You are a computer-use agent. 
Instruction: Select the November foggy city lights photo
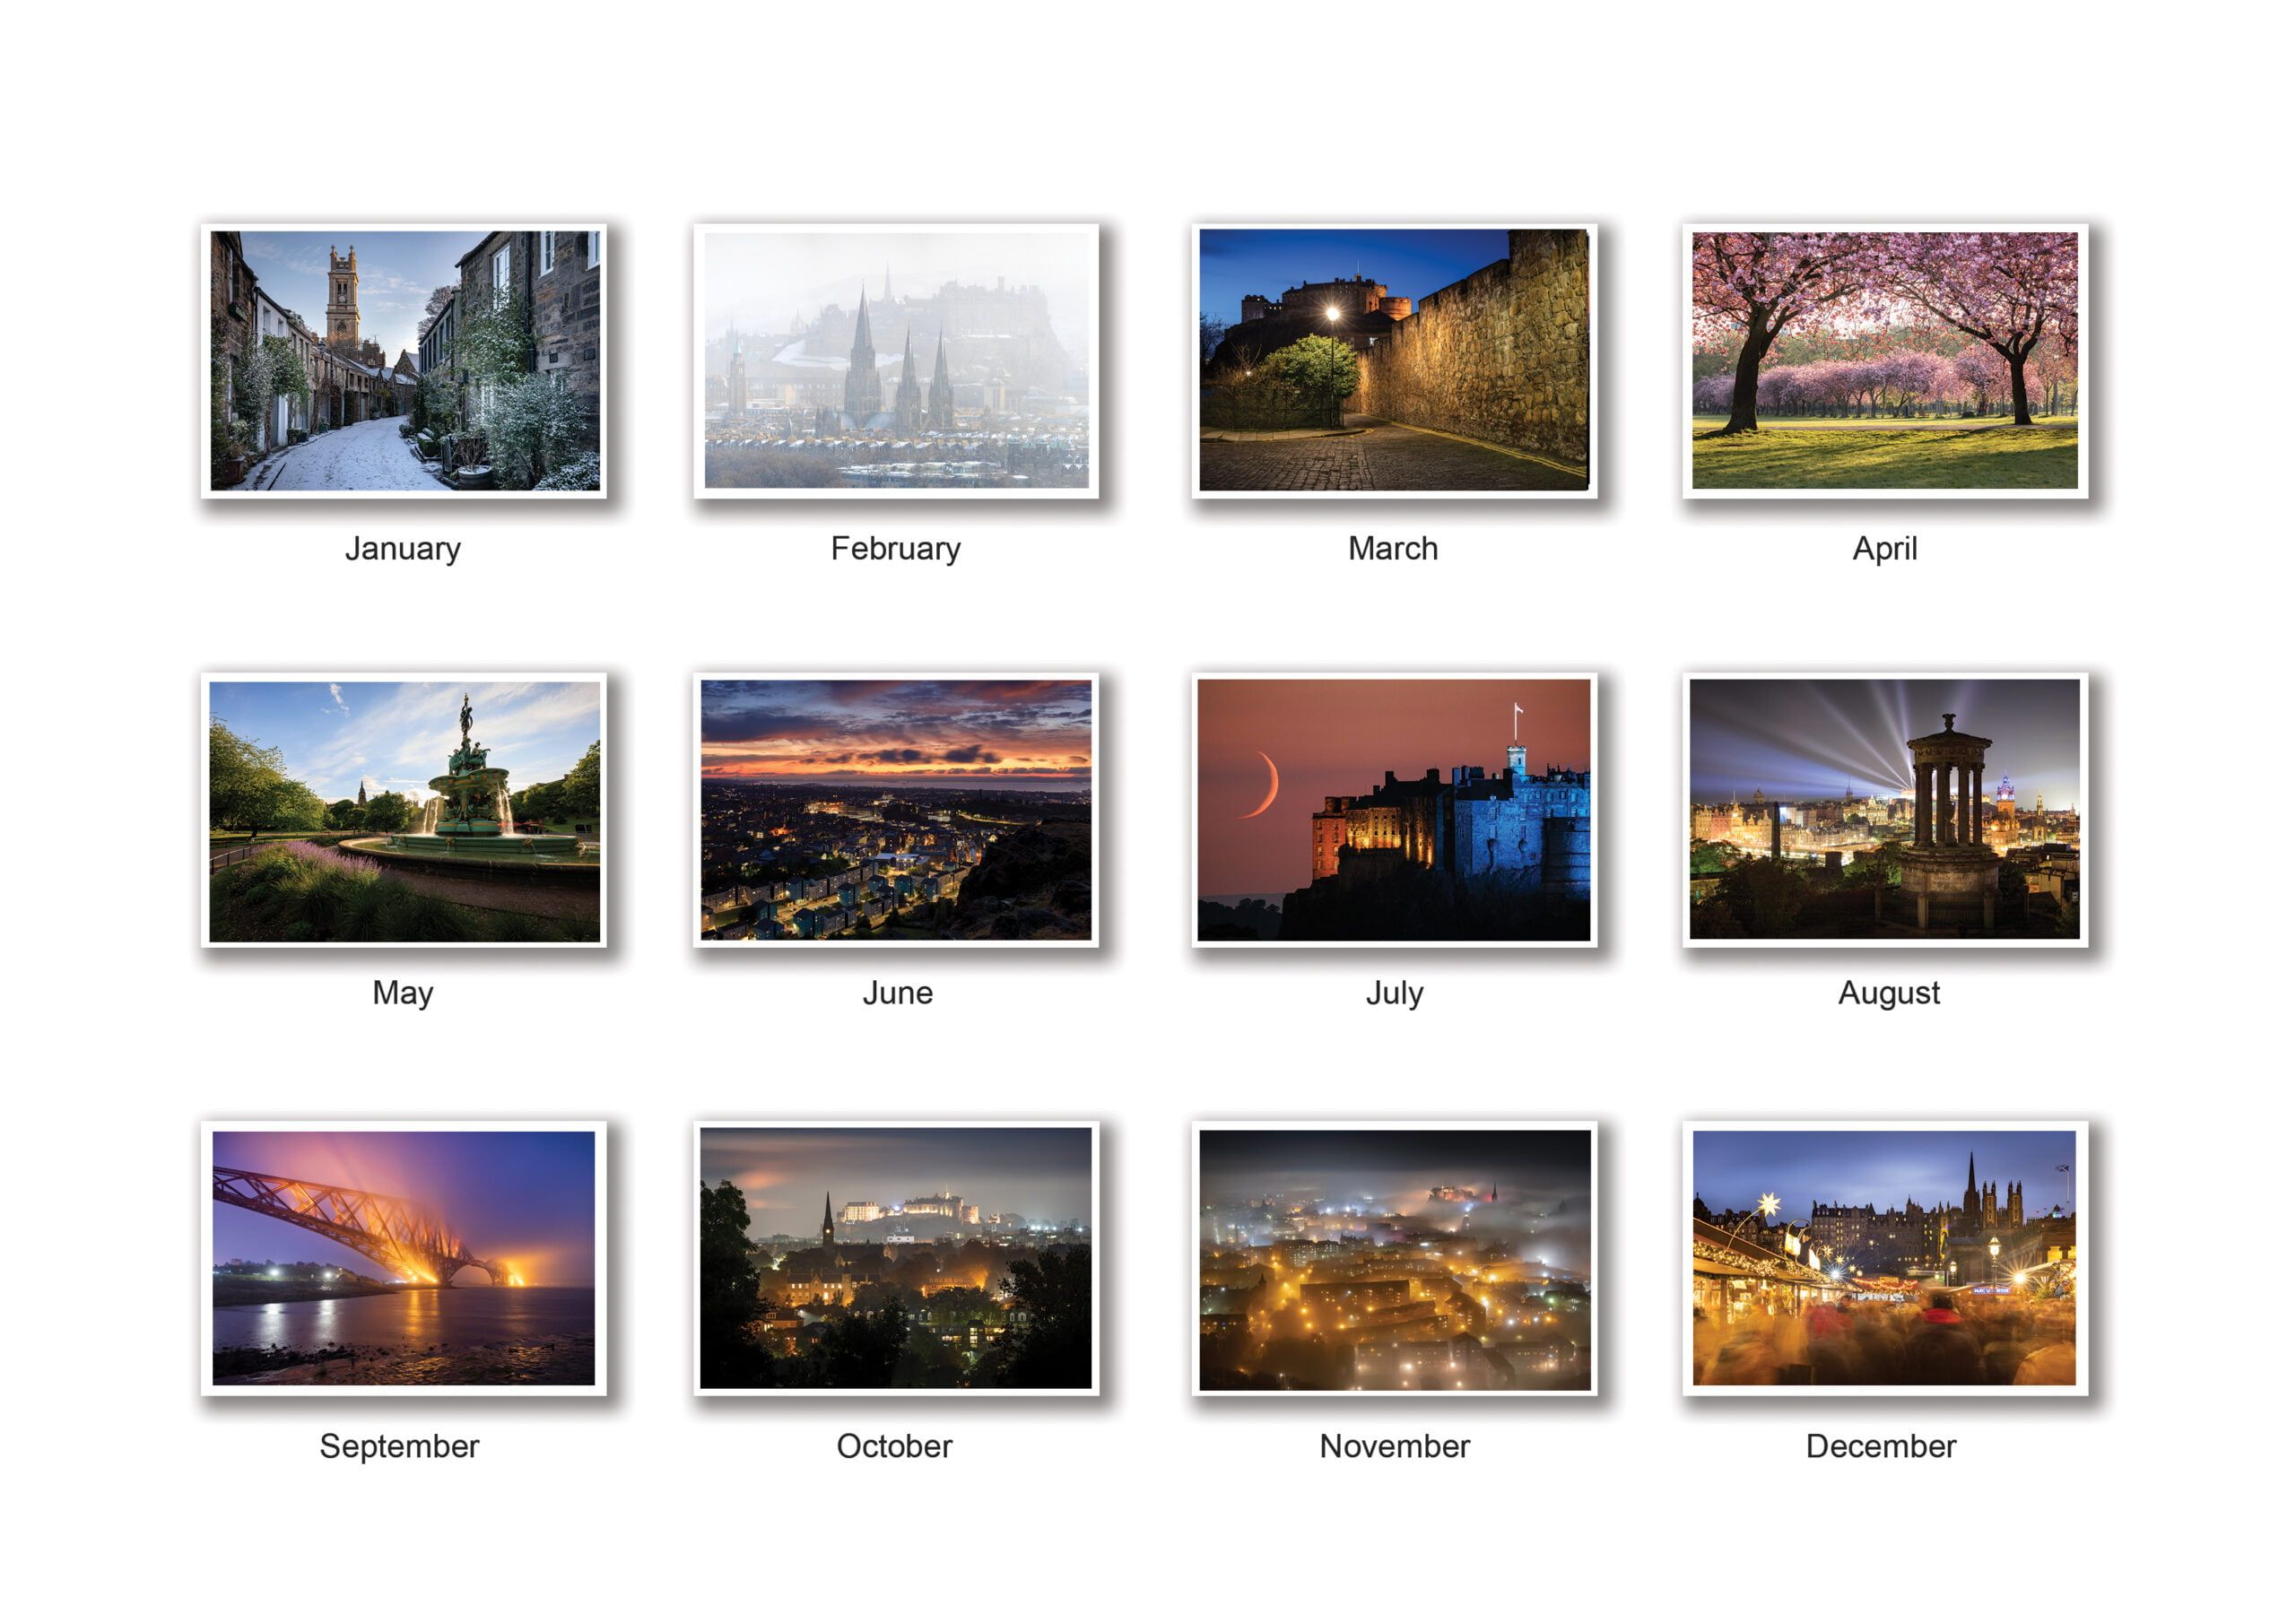pyautogui.click(x=1393, y=1258)
